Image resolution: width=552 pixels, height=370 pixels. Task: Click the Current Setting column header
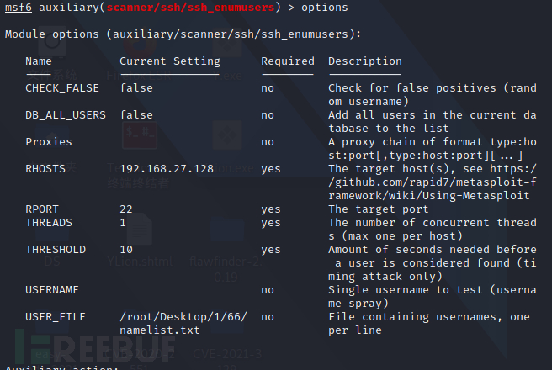coord(170,61)
